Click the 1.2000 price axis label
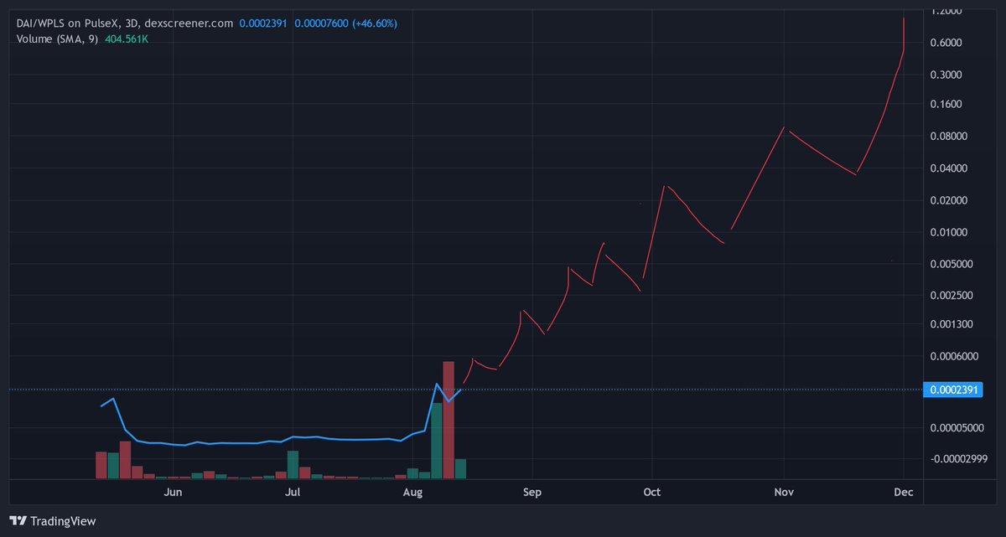Screen dimensions: 1006x537 pos(945,11)
